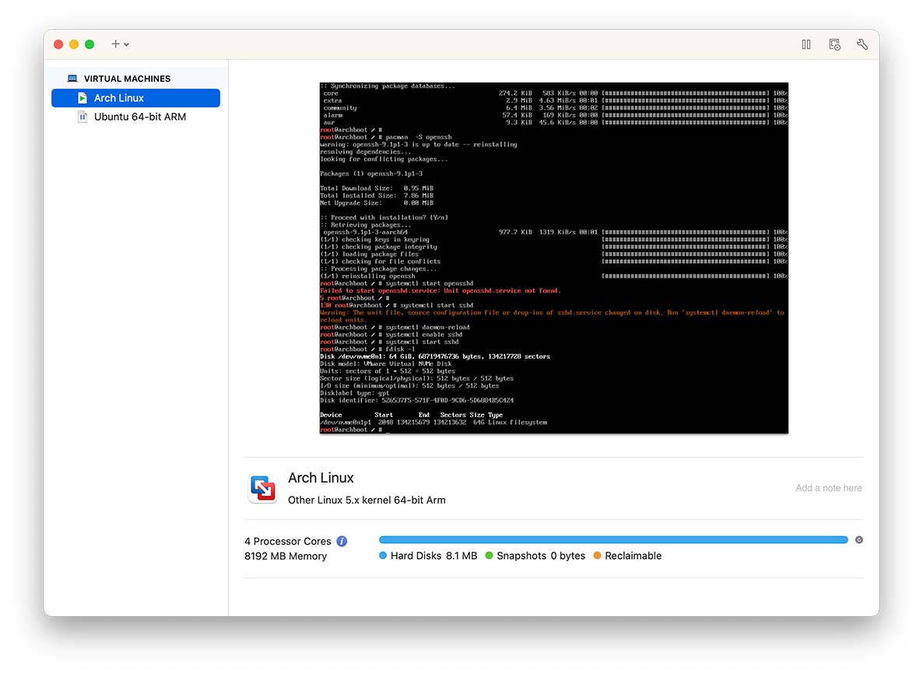Click the Hard Disks 8.1 MB label
The width and height of the screenshot is (923, 674).
coord(433,556)
